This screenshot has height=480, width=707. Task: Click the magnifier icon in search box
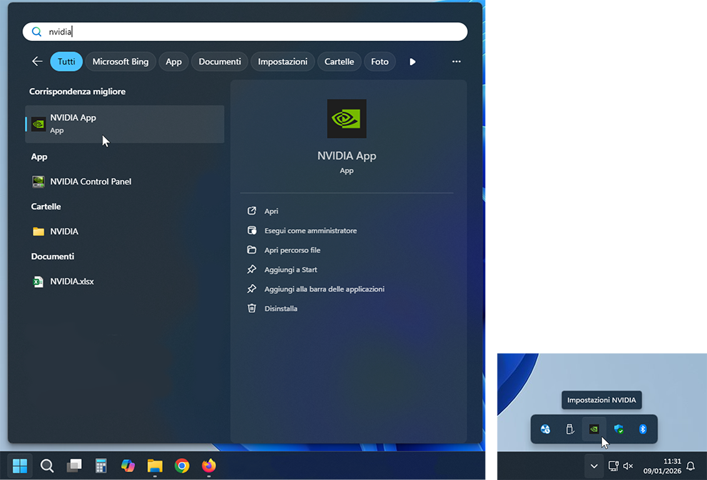36,32
